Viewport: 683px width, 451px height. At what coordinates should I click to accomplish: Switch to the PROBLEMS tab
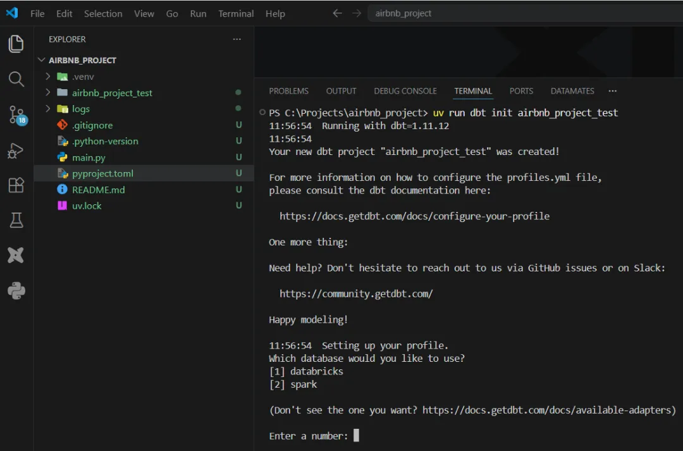[289, 91]
